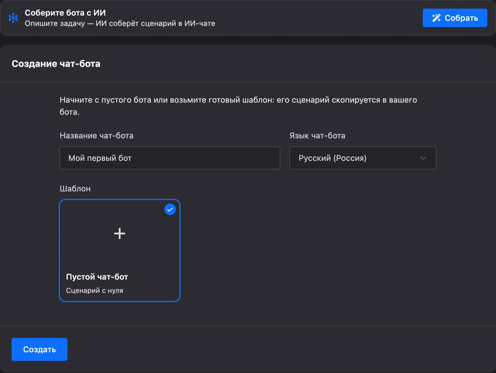Focus the Мой первый бот name field

pyautogui.click(x=170, y=158)
